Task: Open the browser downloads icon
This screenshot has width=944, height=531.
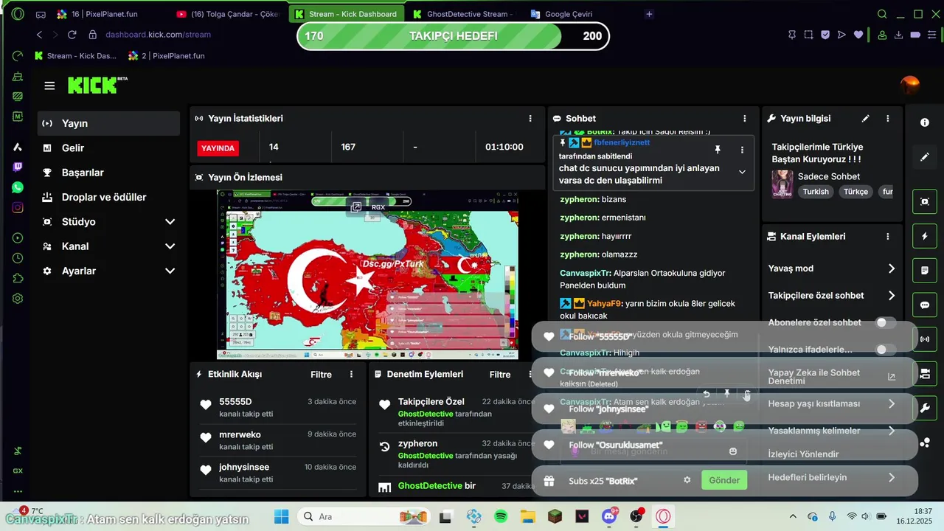Action: pos(898,35)
